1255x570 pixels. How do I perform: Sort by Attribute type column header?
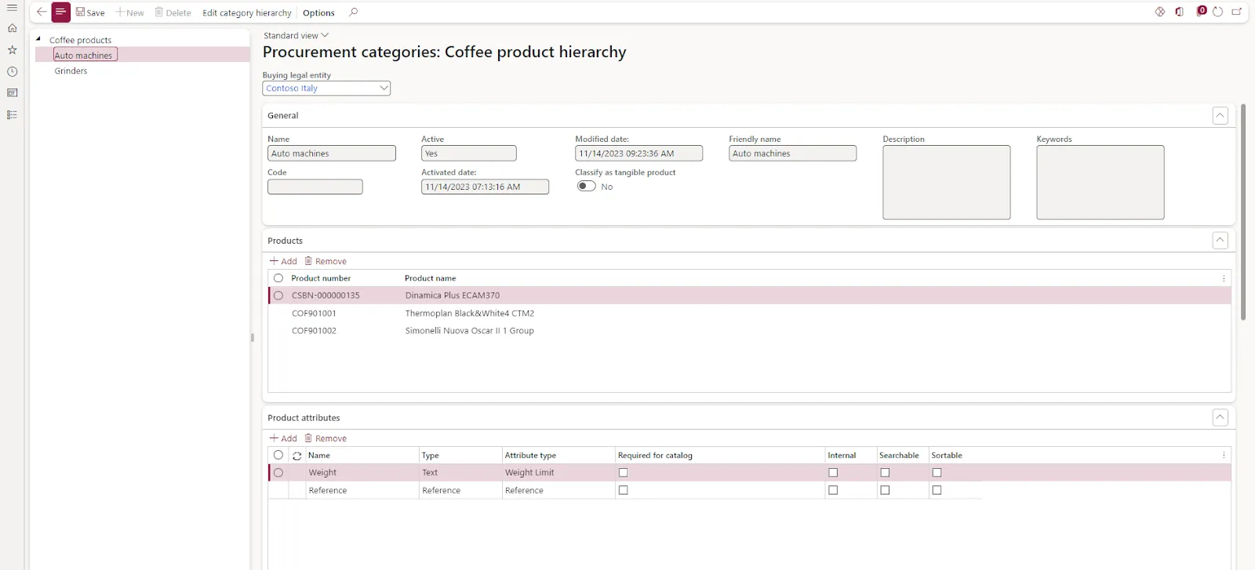530,456
